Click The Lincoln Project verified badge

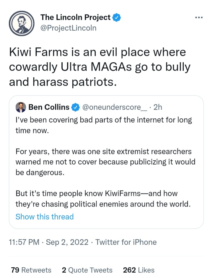coord(117,17)
